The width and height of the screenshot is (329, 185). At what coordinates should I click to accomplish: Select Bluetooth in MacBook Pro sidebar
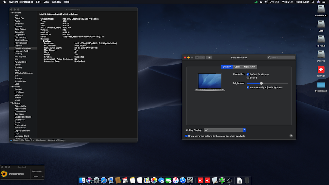point(19,24)
